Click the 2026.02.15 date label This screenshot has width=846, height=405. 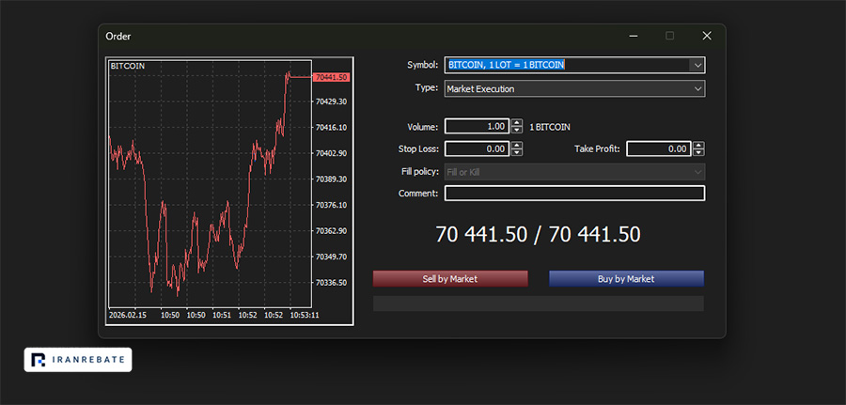coord(127,315)
